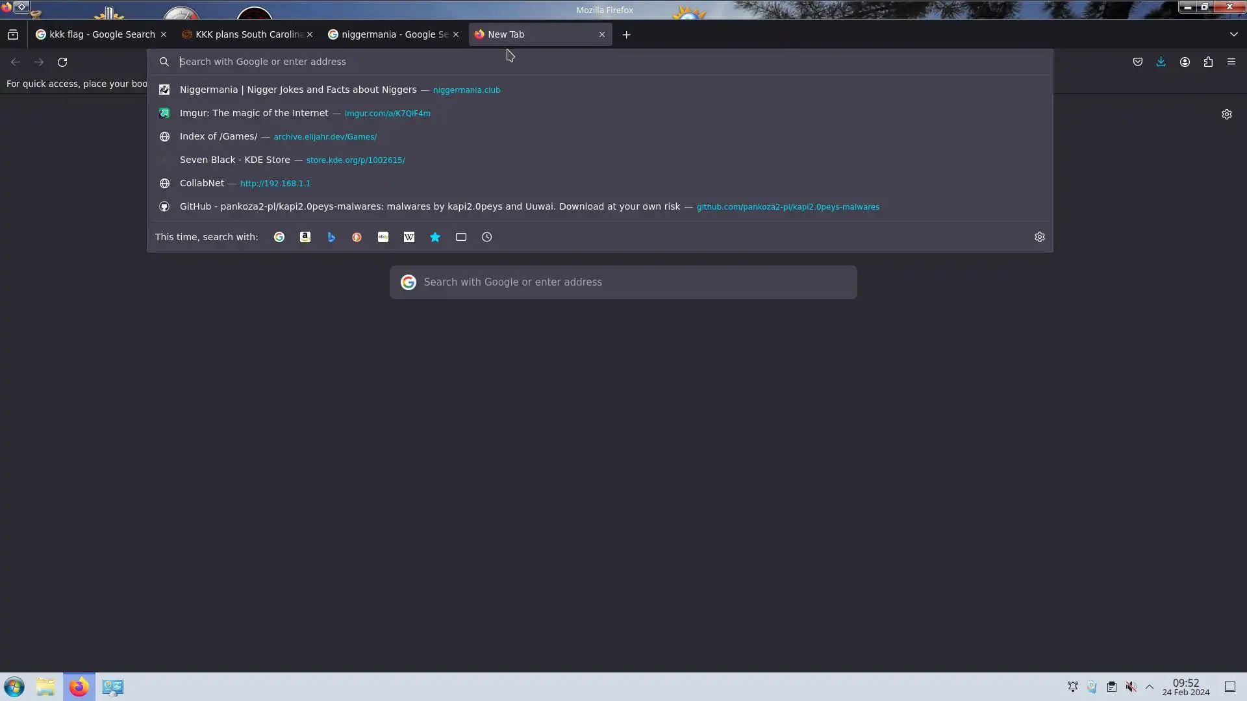Screen dimensions: 1247x701
Task: Search this time with Amazon
Action: pos(305,238)
